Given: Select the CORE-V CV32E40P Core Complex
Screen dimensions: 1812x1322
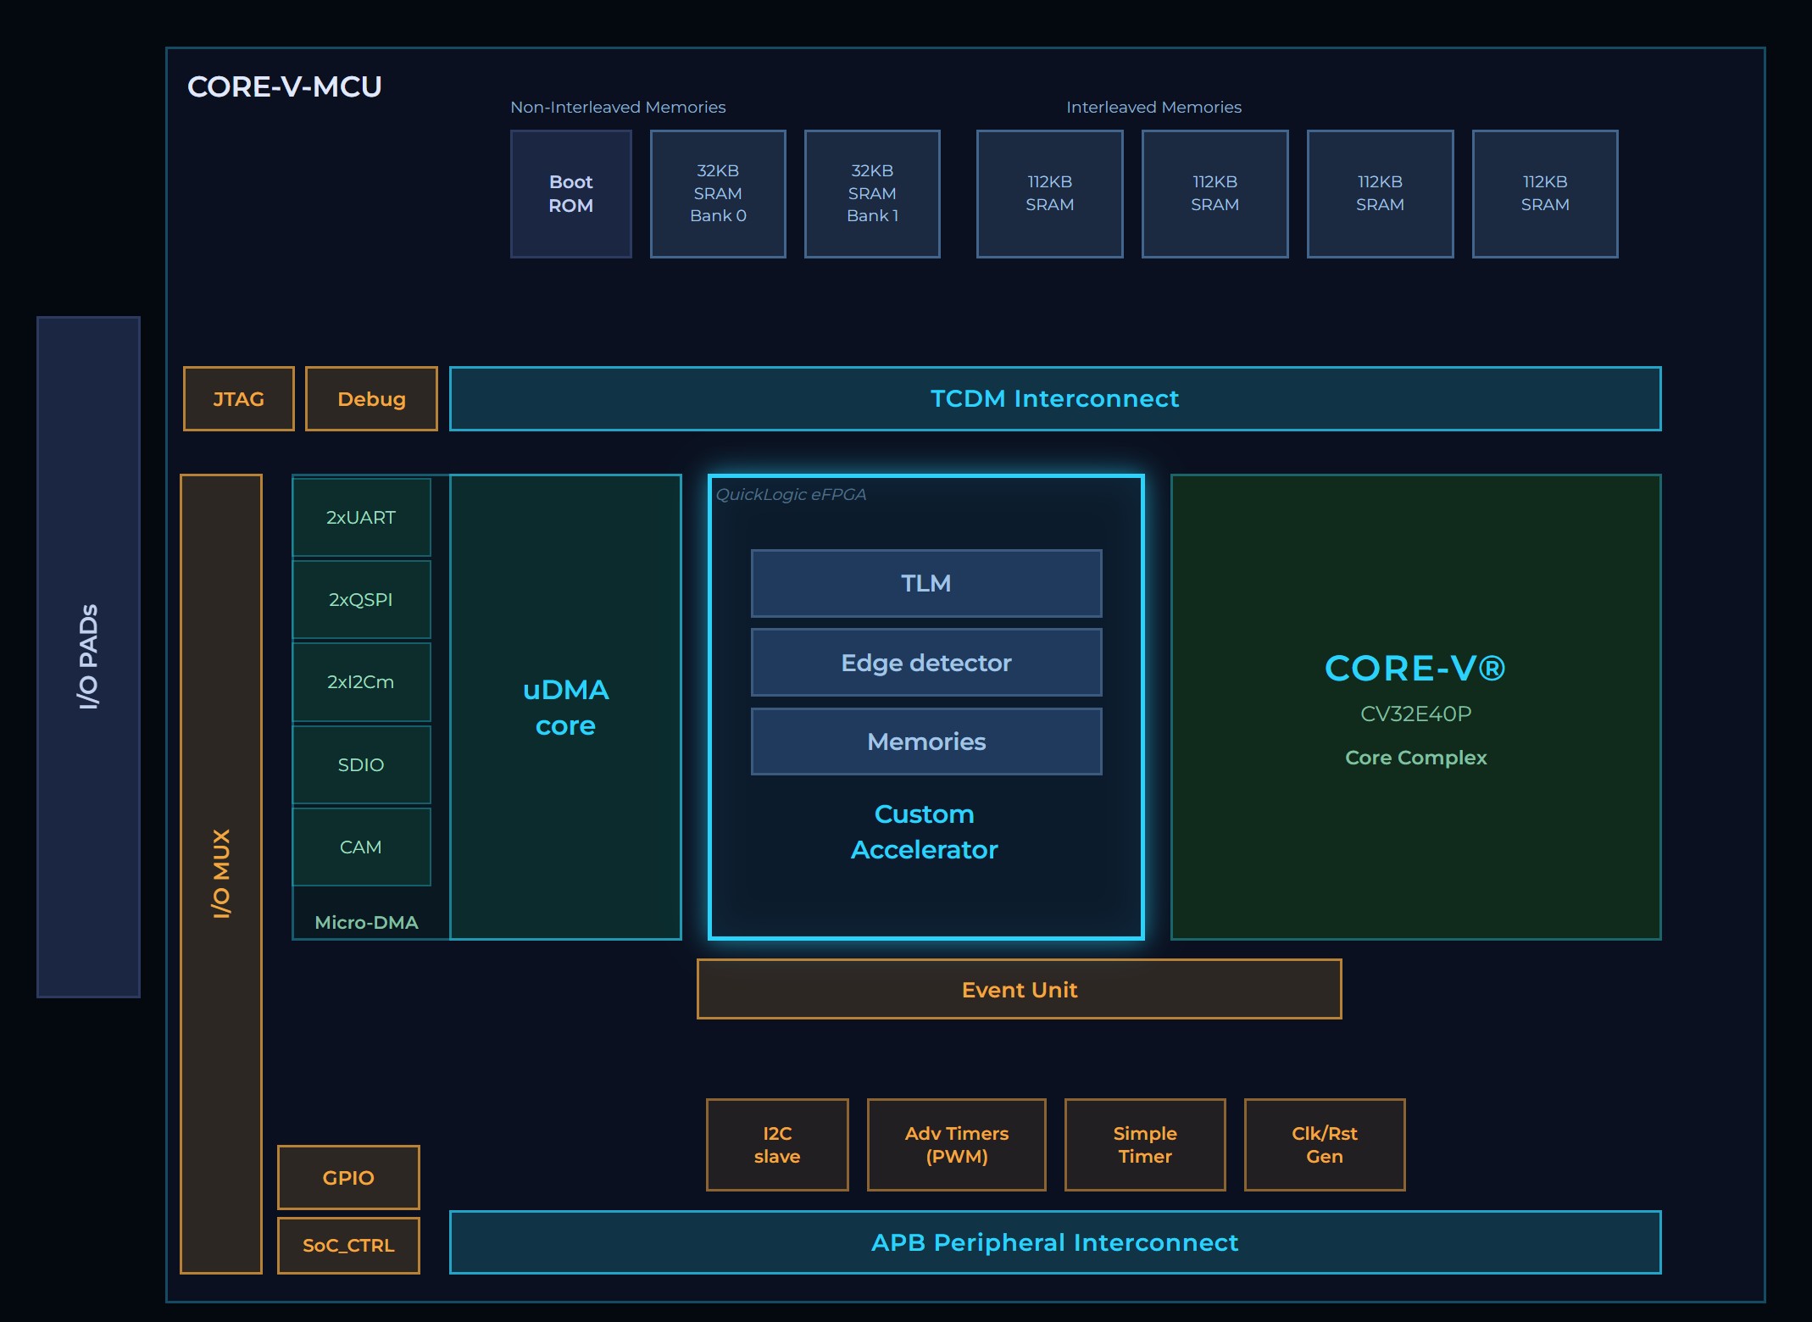Looking at the screenshot, I should coord(1415,707).
